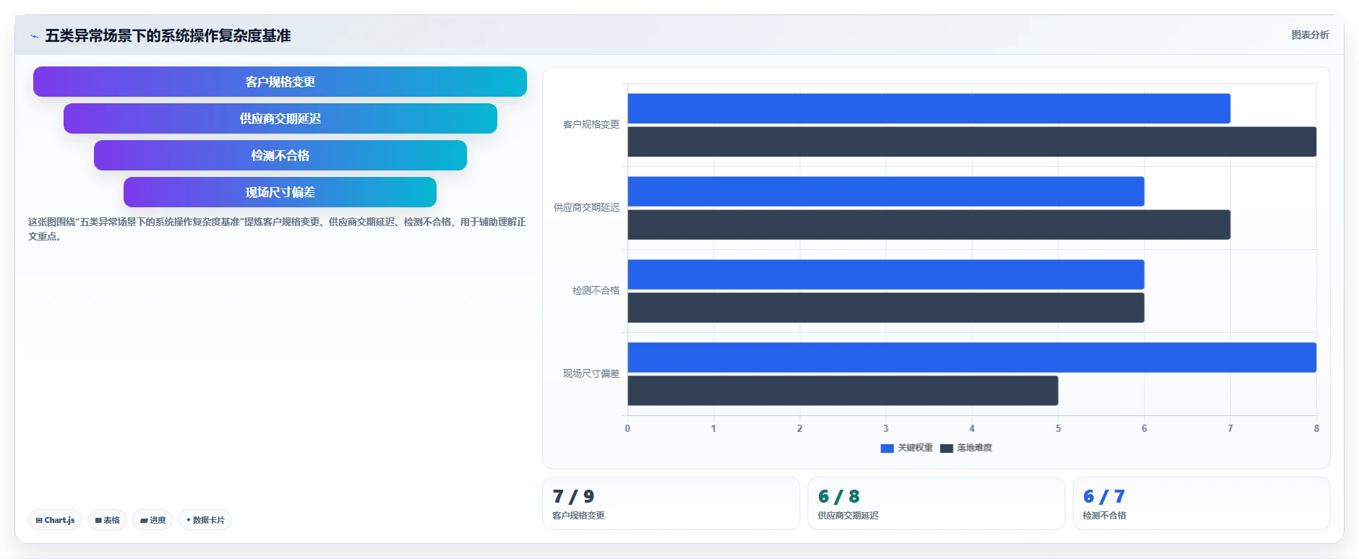Open the 图表分析 label in header
Screen dimensions: 1359x559
(1310, 35)
